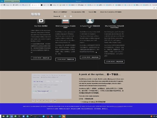Click the AutoHotkey keys logo
The width and height of the screenshot is (157, 118).
[36, 14]
